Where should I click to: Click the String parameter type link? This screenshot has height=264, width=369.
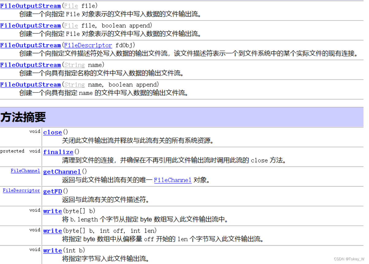coord(74,65)
